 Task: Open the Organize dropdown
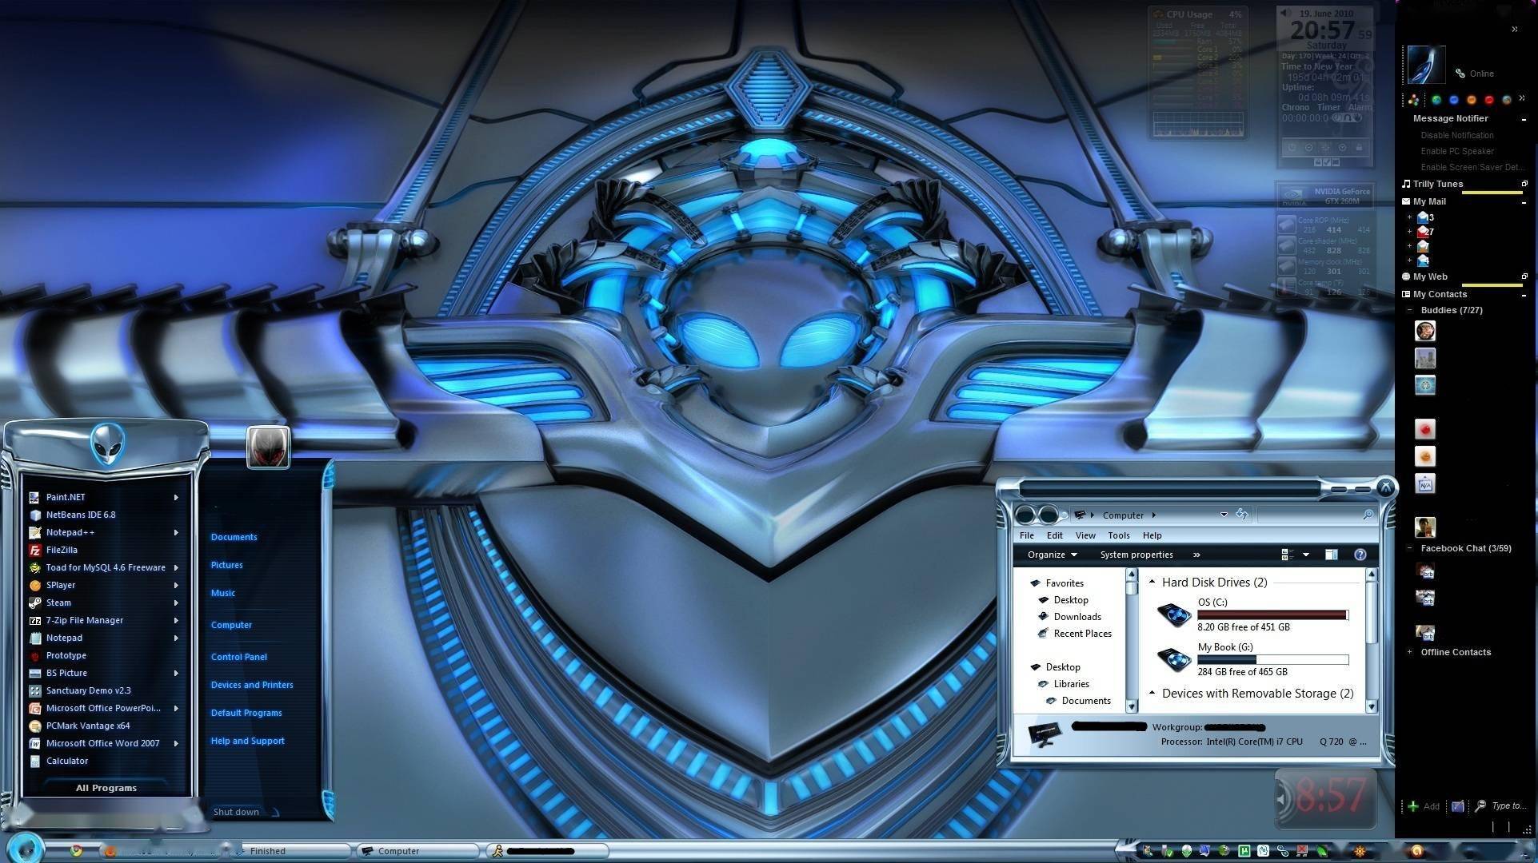click(x=1052, y=555)
